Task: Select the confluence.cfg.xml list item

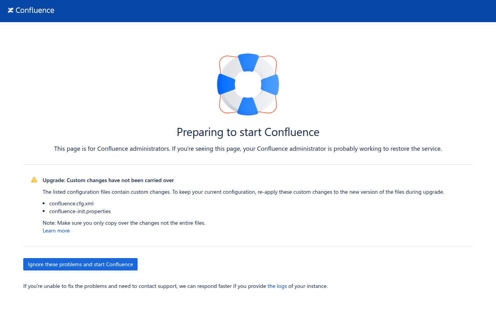Action: tap(71, 203)
